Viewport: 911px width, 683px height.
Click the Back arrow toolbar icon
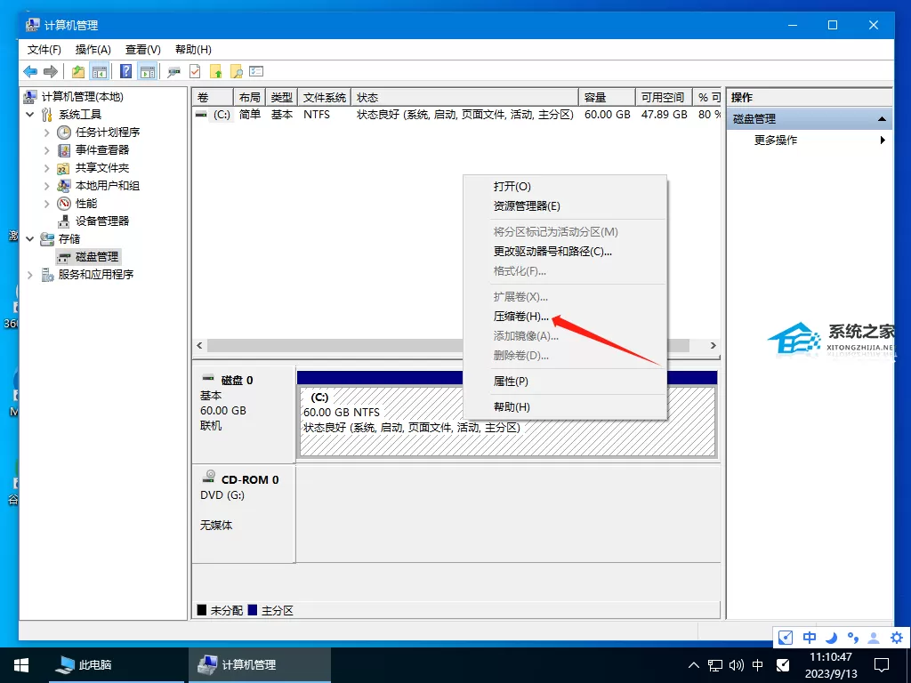(x=30, y=71)
